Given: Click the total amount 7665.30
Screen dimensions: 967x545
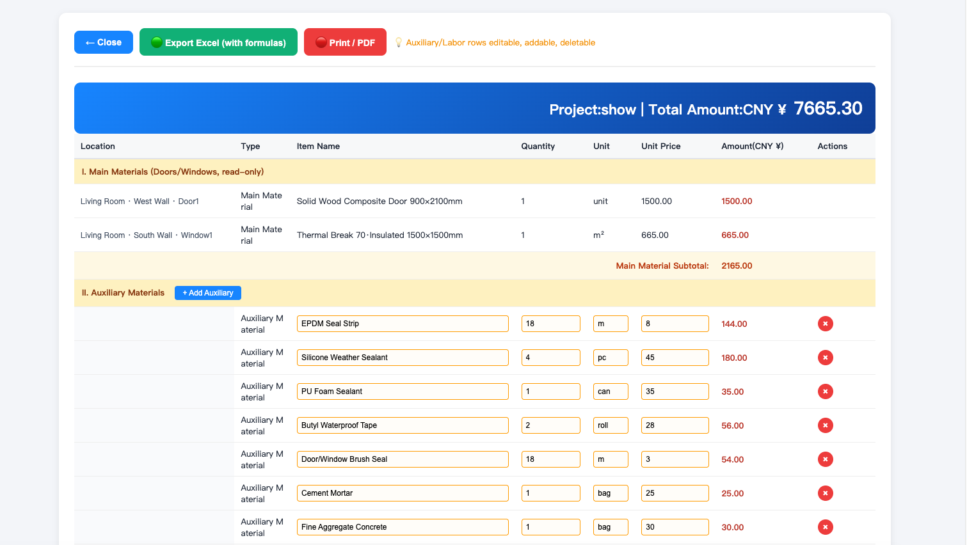Looking at the screenshot, I should pos(828,109).
